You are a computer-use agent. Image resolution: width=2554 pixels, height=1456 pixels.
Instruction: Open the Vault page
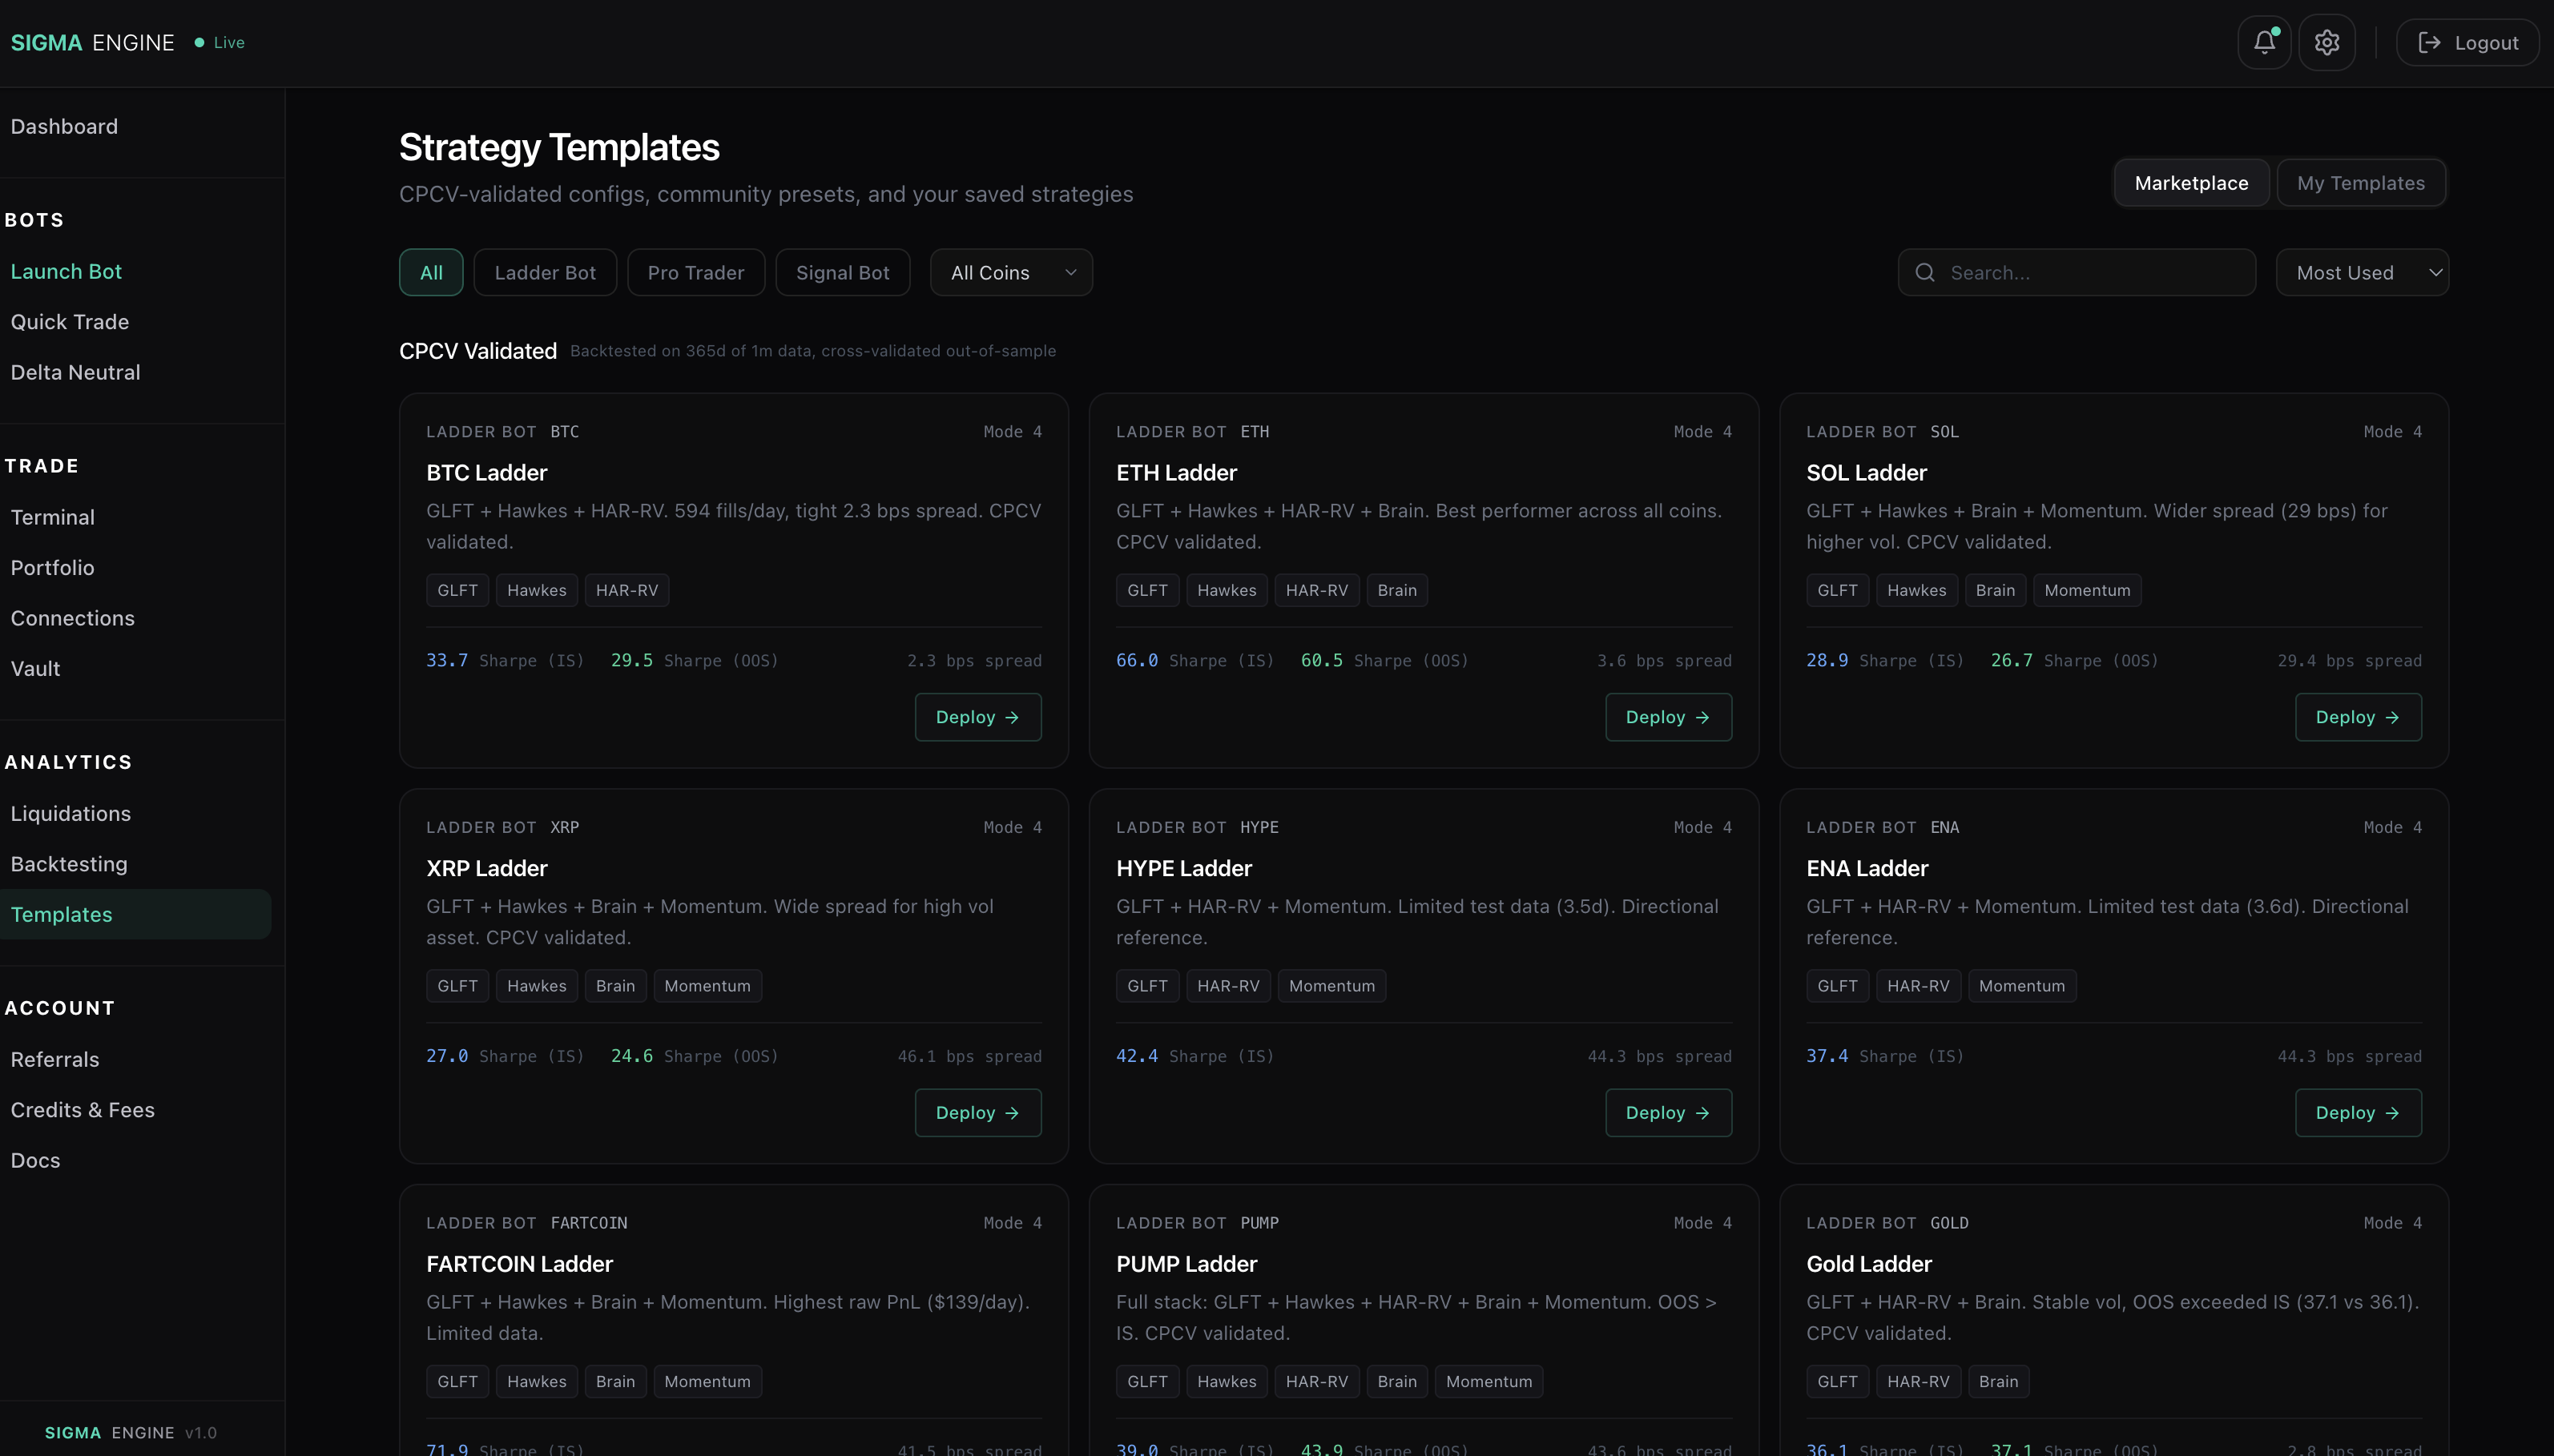tap(35, 668)
